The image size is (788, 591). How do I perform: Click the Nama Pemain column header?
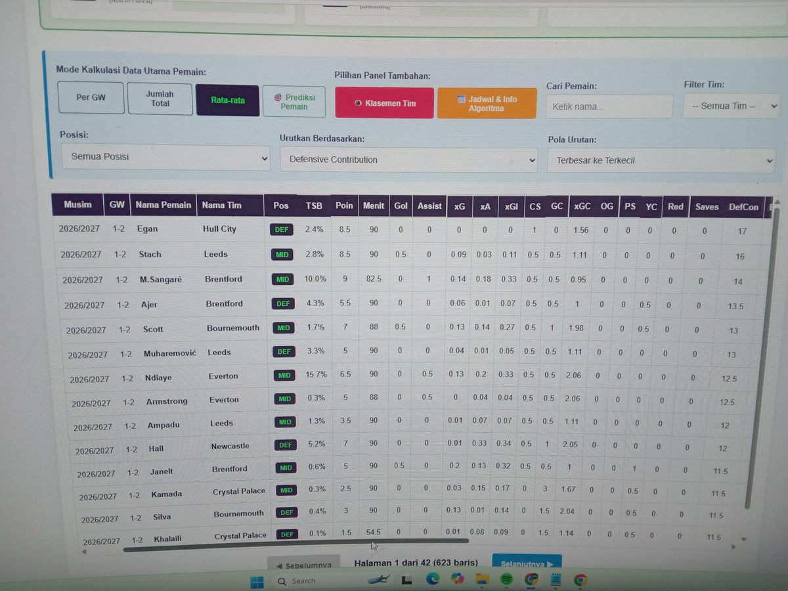point(164,205)
